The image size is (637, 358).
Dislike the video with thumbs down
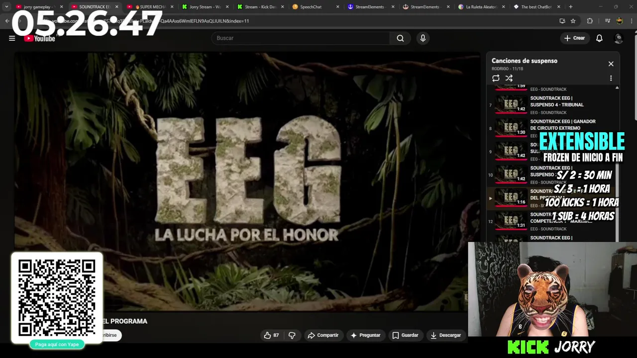tap(292, 335)
